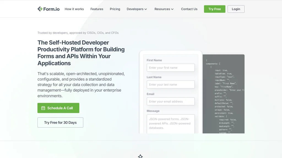Select the Email address input
Viewport: 282px width, 158px height.
170,101
